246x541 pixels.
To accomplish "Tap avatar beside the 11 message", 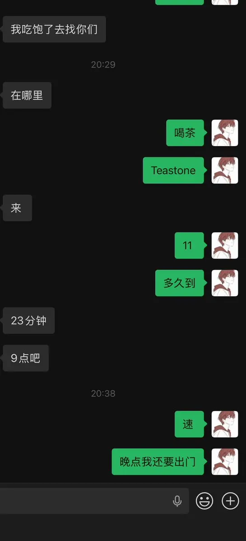I will point(225,246).
